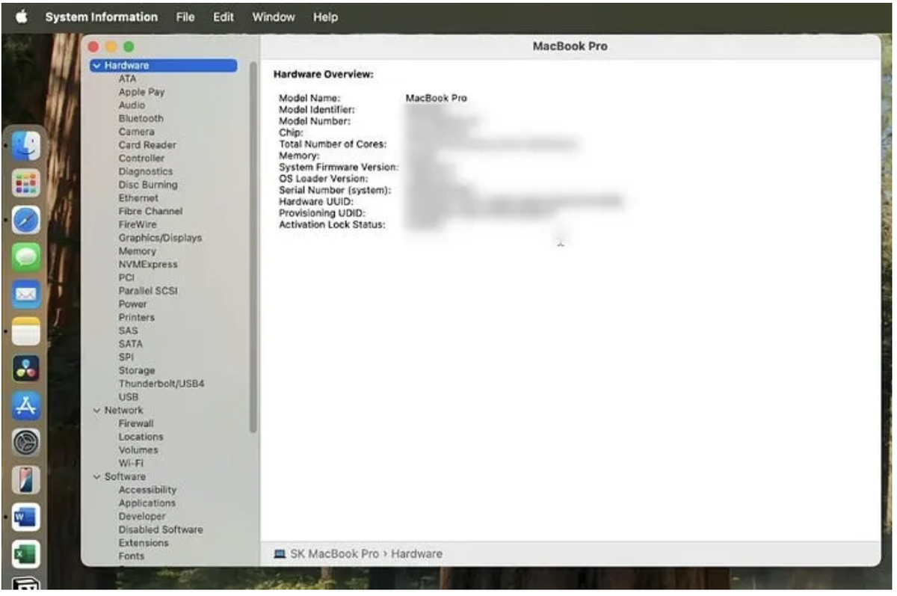This screenshot has height=596, width=897.
Task: Open Finder from the Dock
Action: [26, 146]
